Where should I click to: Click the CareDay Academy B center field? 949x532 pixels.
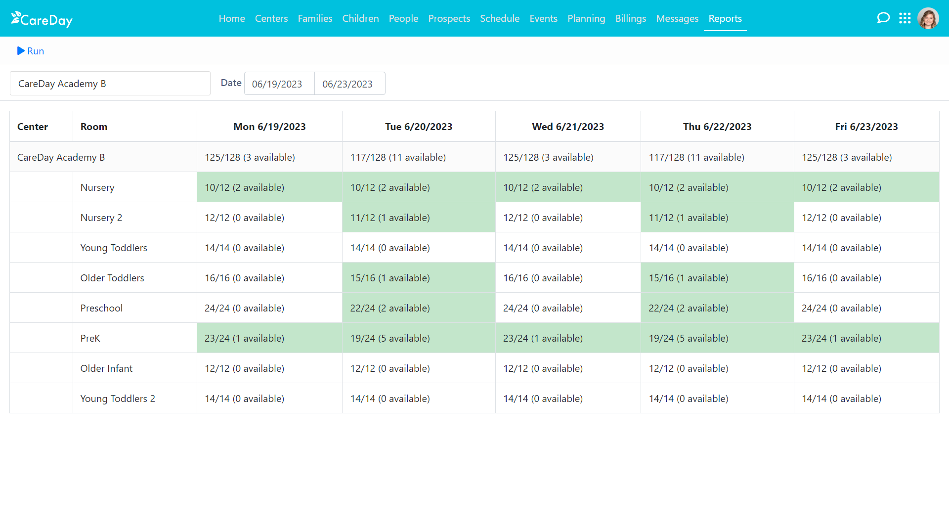(x=110, y=83)
